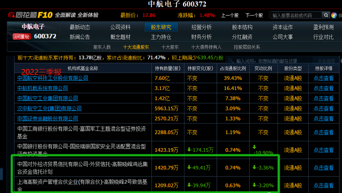Open the 股本结构 tab
The height and width of the screenshot is (193, 342).
(x=242, y=27)
